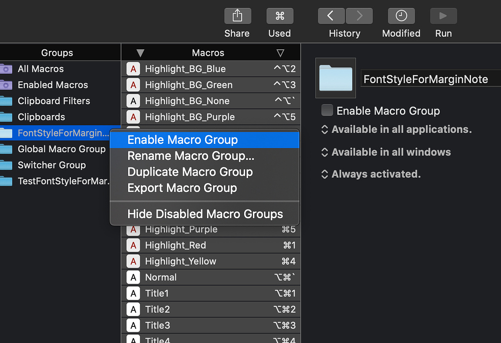Open the Macros column filter triangle
The width and height of the screenshot is (501, 343).
point(281,52)
